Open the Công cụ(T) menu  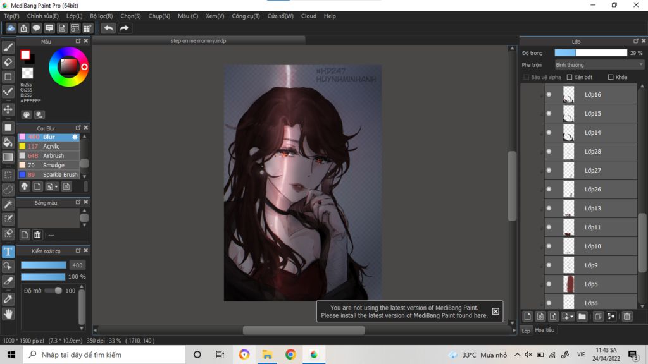[246, 16]
